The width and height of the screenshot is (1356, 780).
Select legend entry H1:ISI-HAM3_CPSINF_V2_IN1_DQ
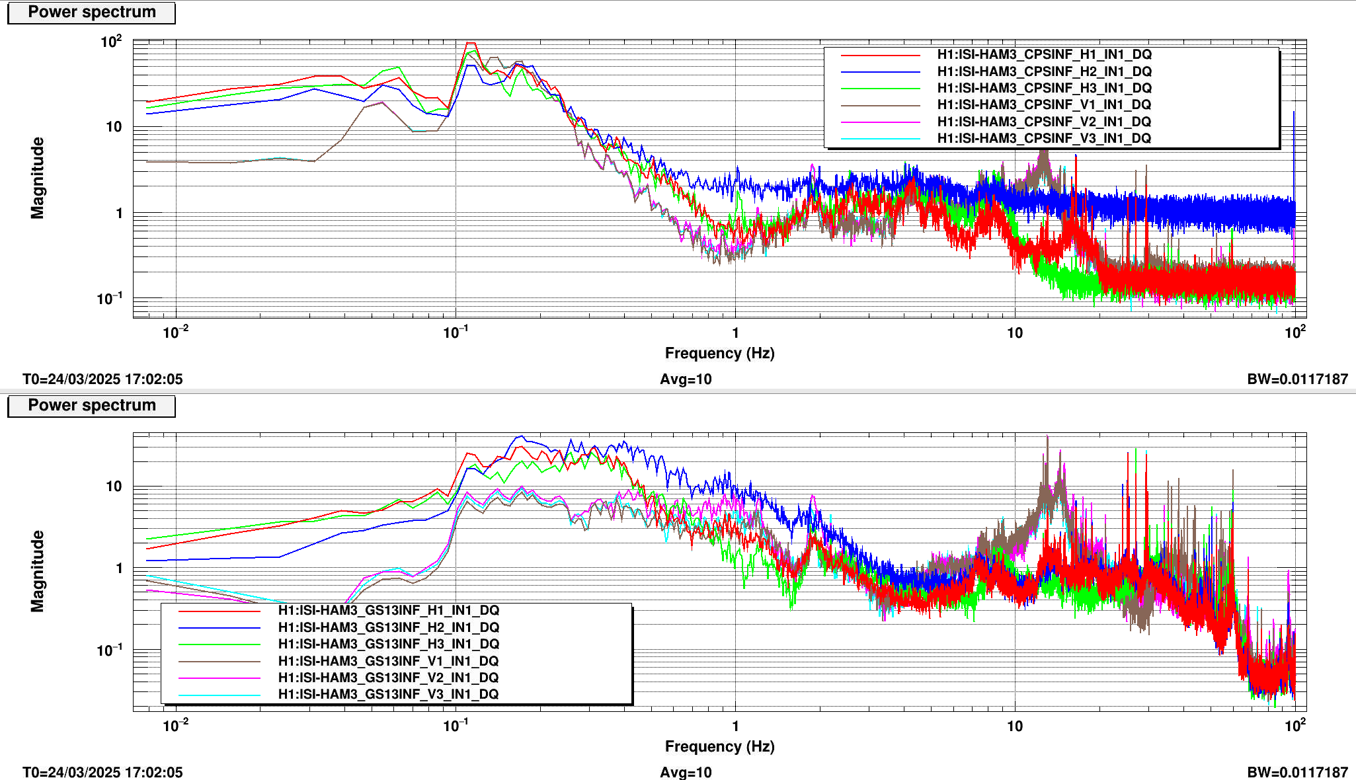click(1044, 122)
